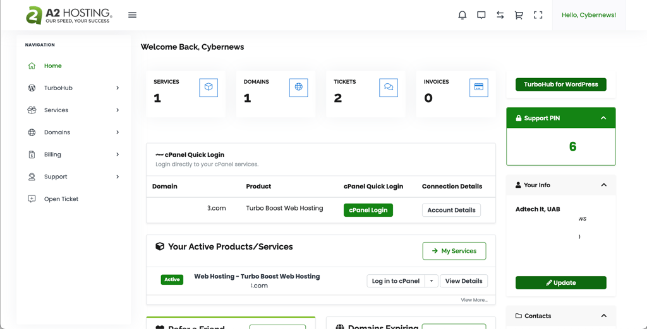Viewport: 647px width, 329px height.
Task: Expand the Services chevron
Action: click(x=118, y=110)
